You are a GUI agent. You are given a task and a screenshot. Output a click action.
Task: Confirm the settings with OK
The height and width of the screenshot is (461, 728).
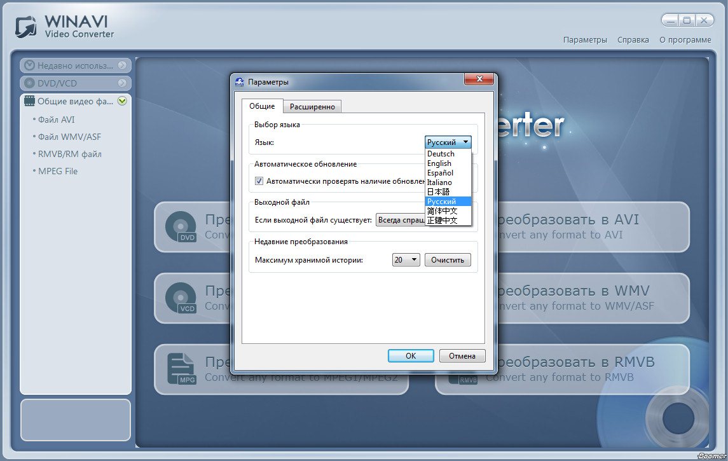[411, 355]
